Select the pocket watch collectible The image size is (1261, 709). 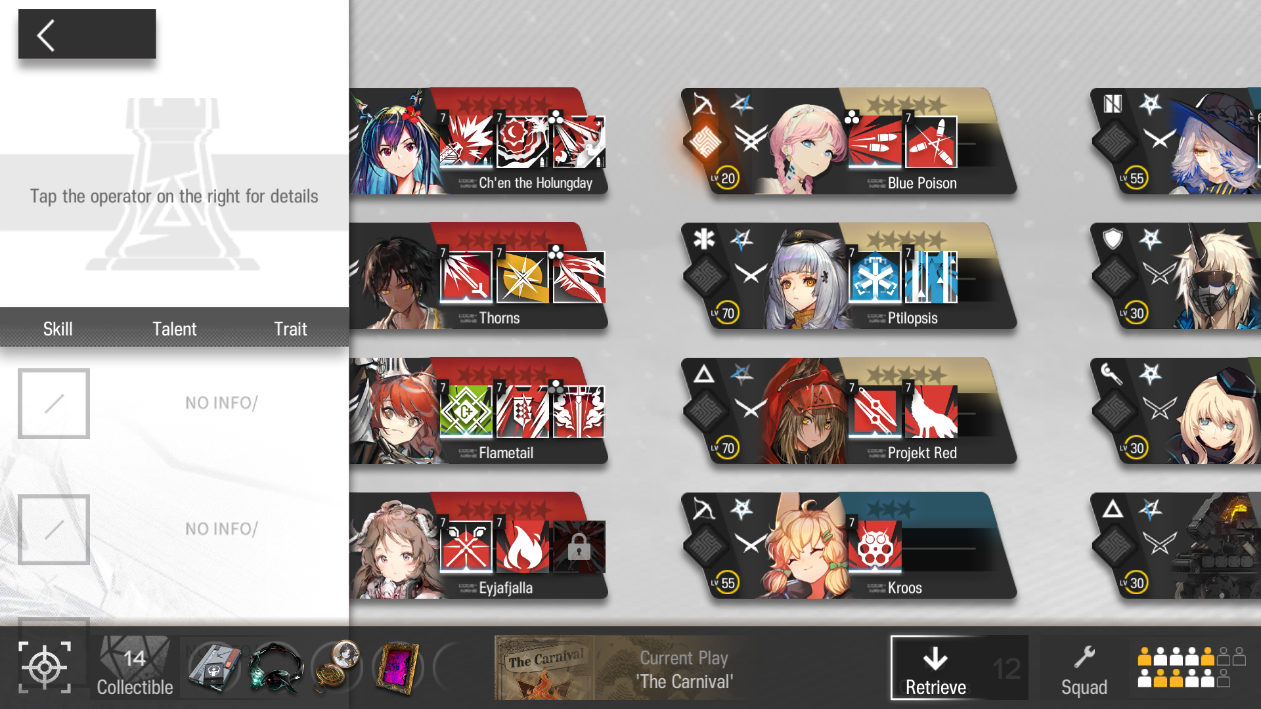coord(336,667)
